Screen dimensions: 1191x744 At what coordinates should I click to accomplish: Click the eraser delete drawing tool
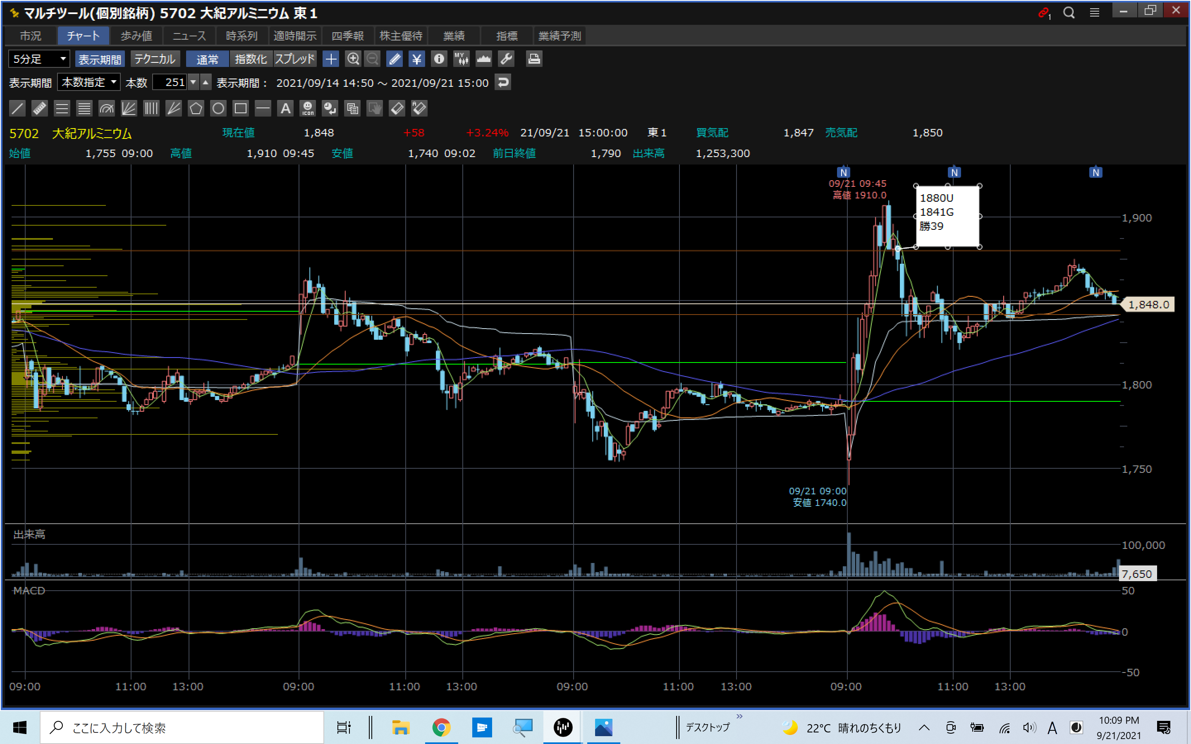397,108
